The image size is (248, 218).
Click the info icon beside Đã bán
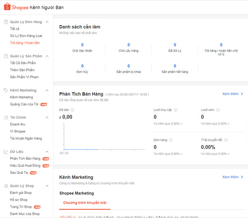click(72, 110)
